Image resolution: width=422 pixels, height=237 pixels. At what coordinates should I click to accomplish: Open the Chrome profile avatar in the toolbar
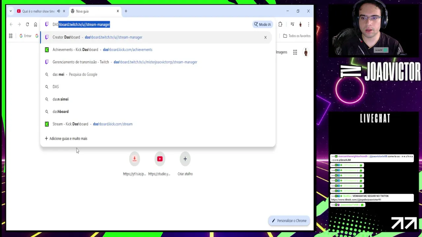pos(300,24)
